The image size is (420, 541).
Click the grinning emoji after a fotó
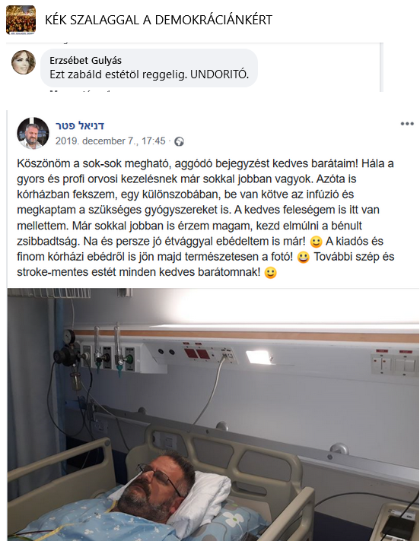[304, 257]
